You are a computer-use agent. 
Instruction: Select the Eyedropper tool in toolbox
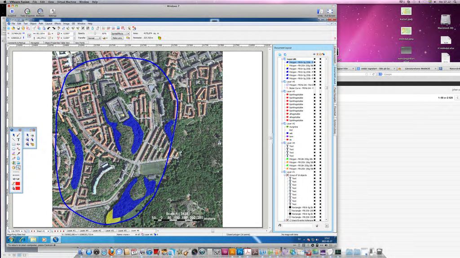(x=18, y=153)
